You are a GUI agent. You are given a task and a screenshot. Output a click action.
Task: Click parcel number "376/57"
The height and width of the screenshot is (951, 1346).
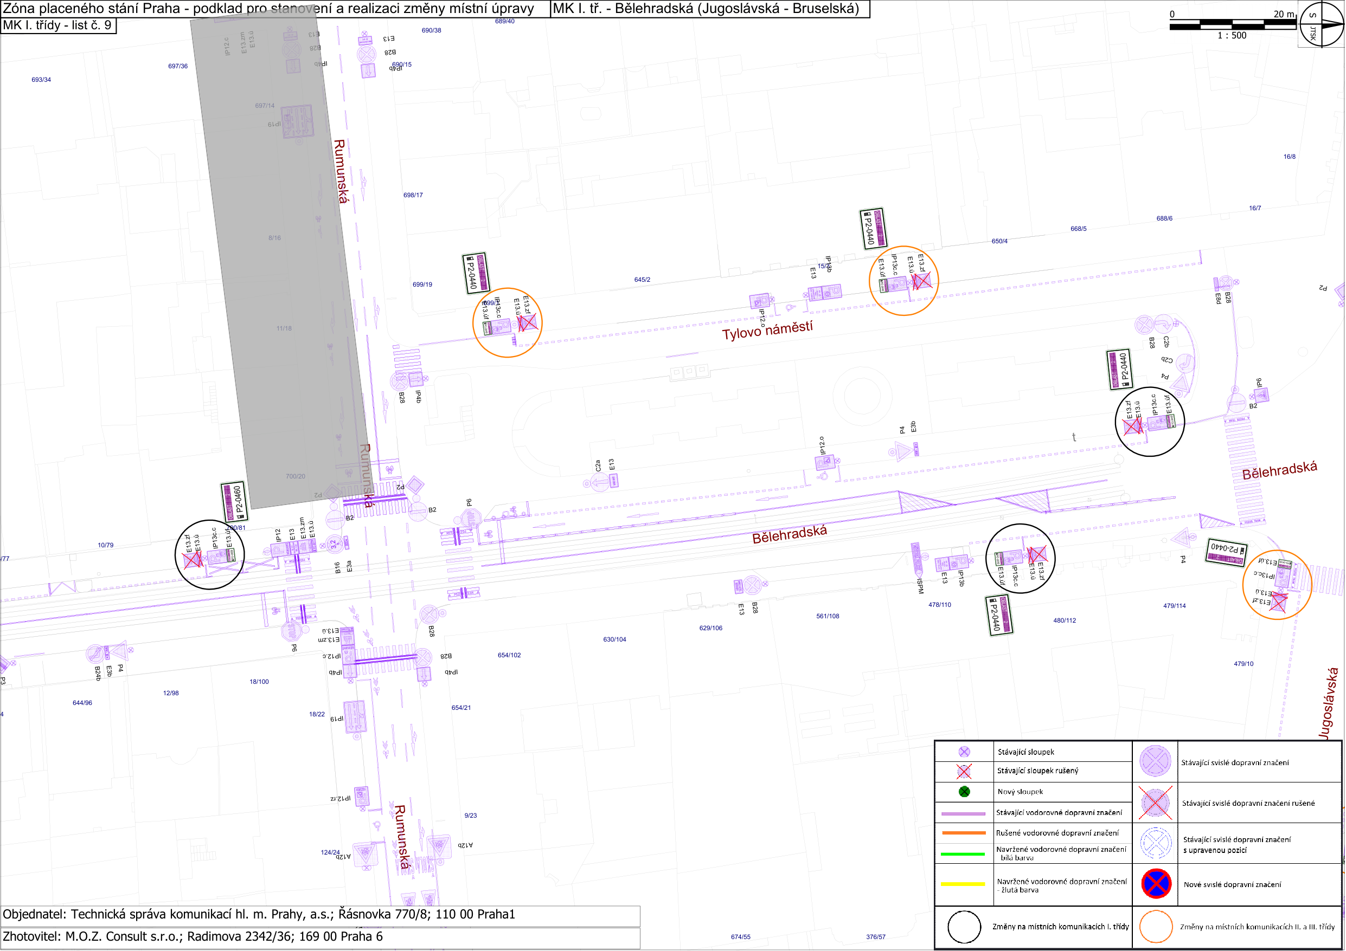pos(876,937)
